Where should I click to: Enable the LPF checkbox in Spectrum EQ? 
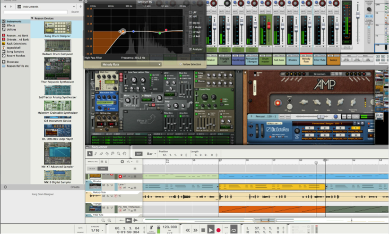[190, 12]
